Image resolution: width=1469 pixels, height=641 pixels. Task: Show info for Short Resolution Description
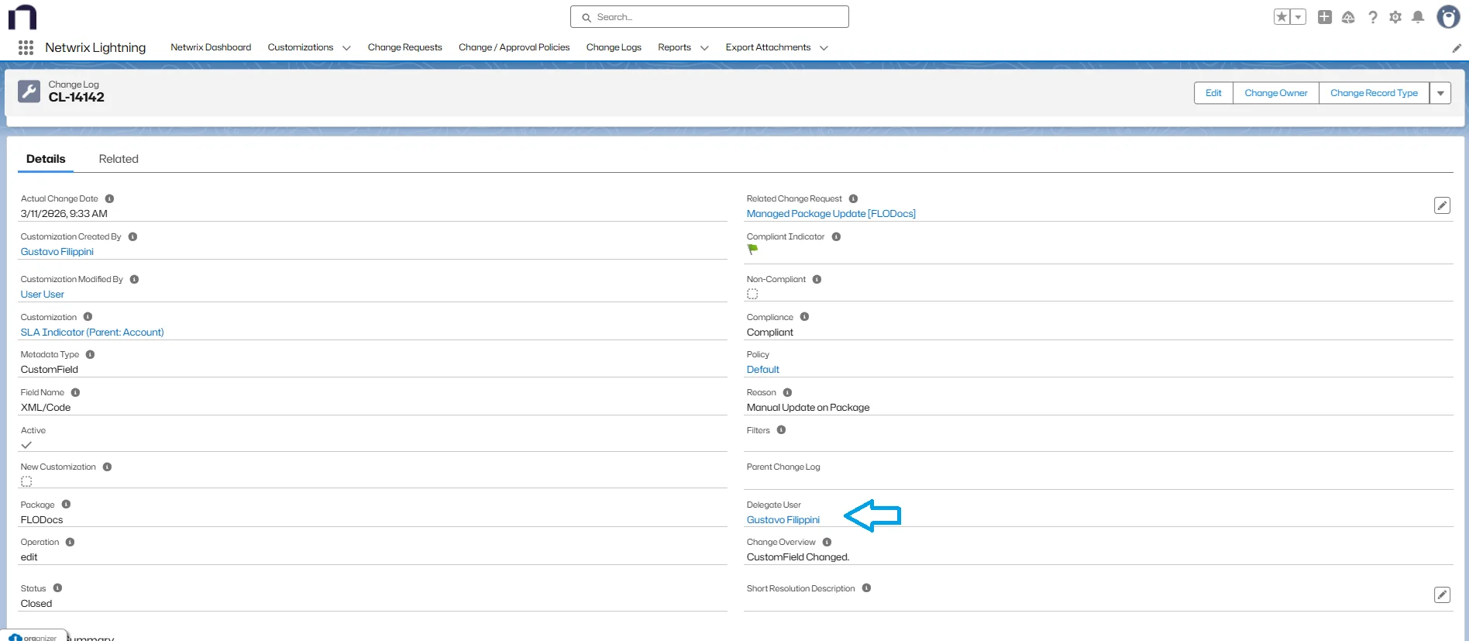tap(866, 588)
